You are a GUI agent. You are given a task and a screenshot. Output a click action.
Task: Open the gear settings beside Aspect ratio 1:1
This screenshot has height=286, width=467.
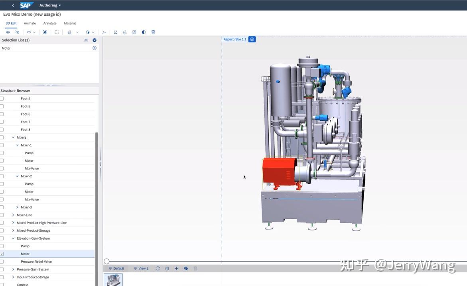coord(252,39)
